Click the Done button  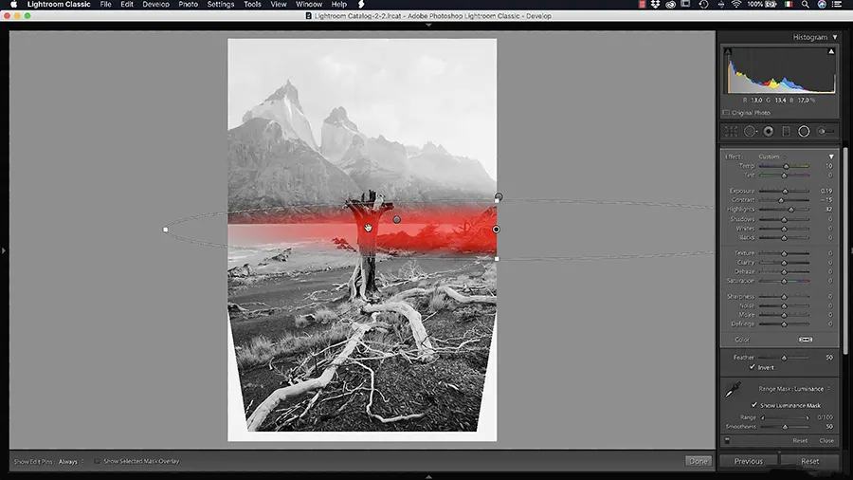point(698,461)
